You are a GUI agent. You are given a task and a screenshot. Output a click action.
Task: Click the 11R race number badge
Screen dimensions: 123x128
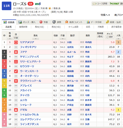7,6
